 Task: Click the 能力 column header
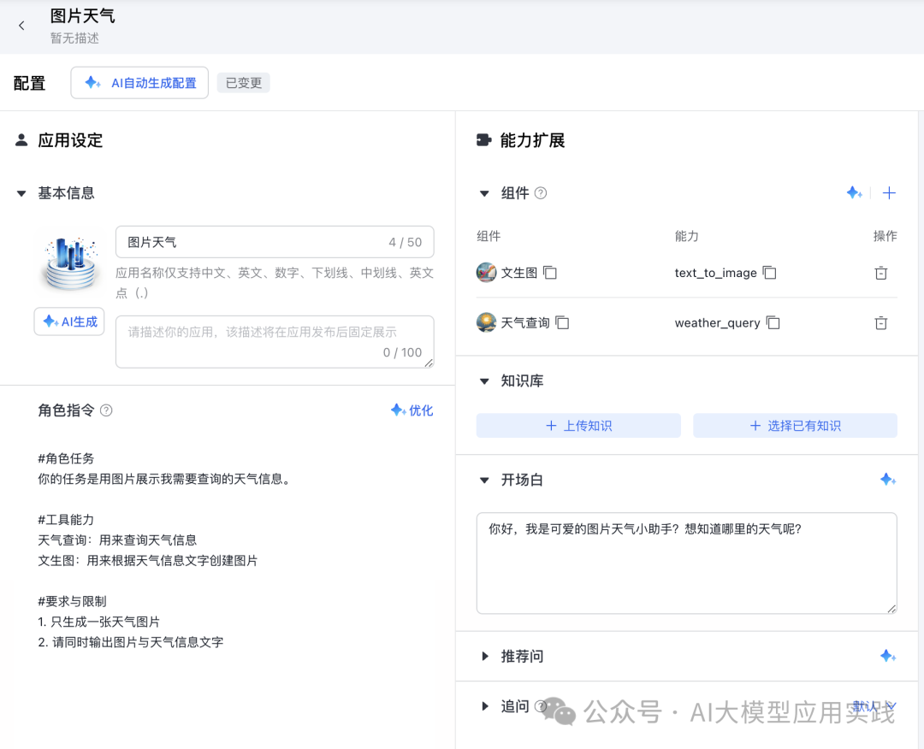(x=686, y=236)
